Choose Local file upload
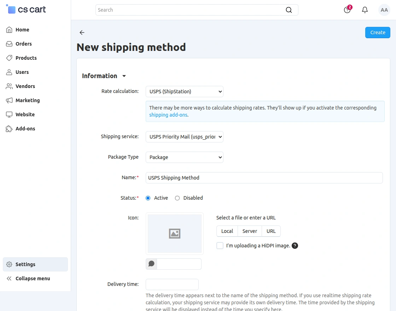396x311 pixels. pos(227,231)
